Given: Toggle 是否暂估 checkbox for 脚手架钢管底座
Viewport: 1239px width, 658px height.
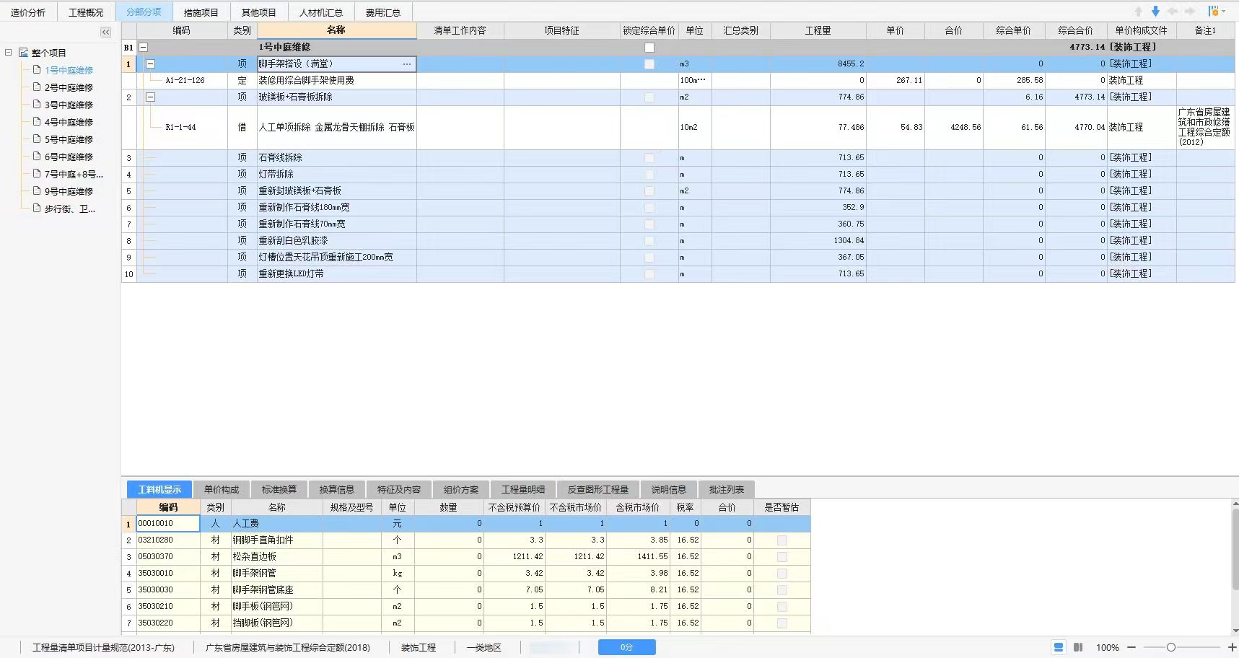Looking at the screenshot, I should pos(782,590).
